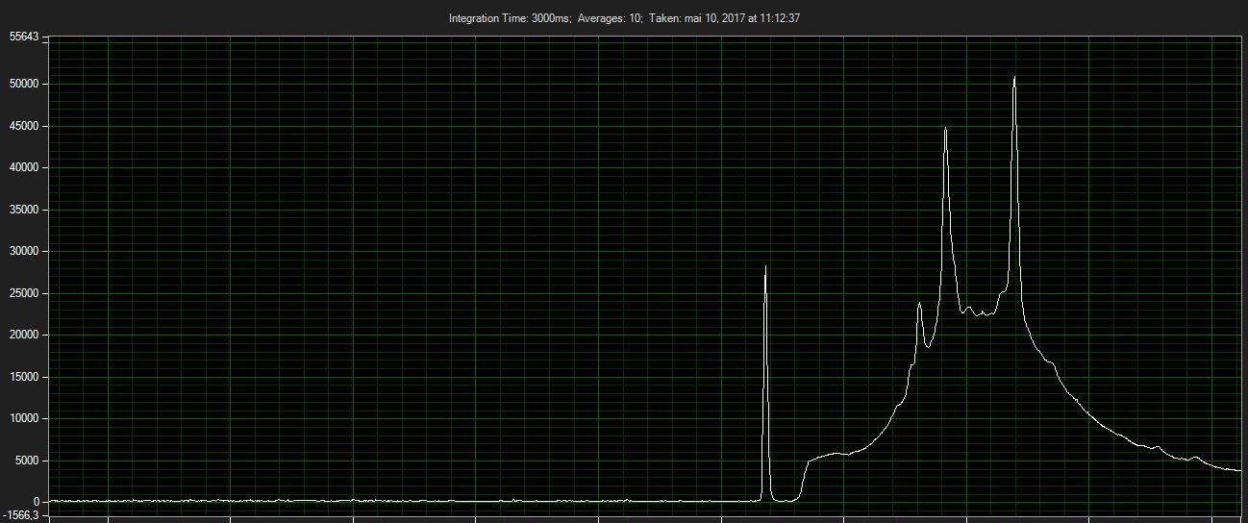Click the 25000 y-axis label
Image resolution: width=1248 pixels, height=523 pixels.
click(x=23, y=293)
